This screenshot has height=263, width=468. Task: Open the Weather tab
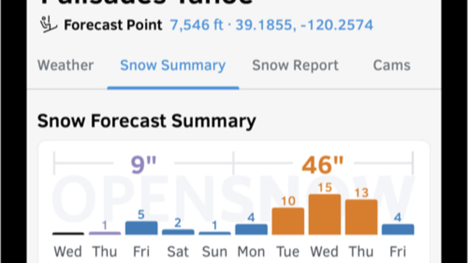point(65,65)
